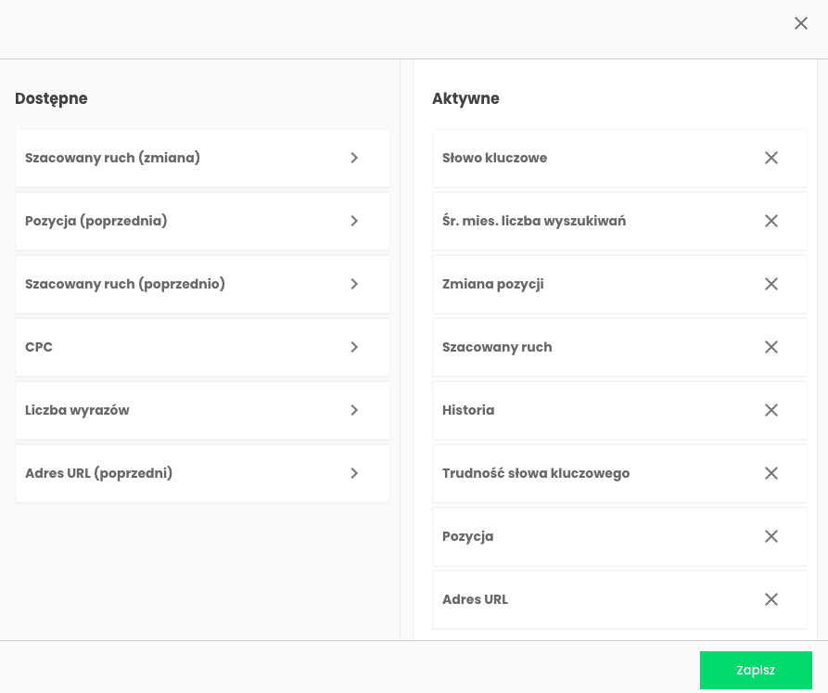Add 'Liczba wyrazów' using chevron arrow
Screen dimensions: 828x693
(x=354, y=410)
